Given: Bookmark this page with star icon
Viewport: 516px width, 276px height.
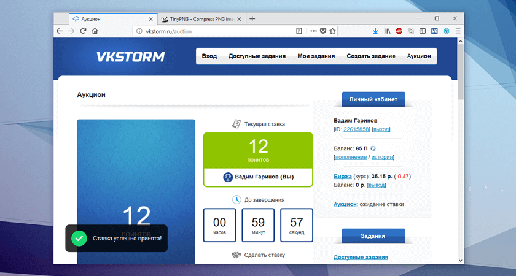Looking at the screenshot, I should (x=332, y=31).
